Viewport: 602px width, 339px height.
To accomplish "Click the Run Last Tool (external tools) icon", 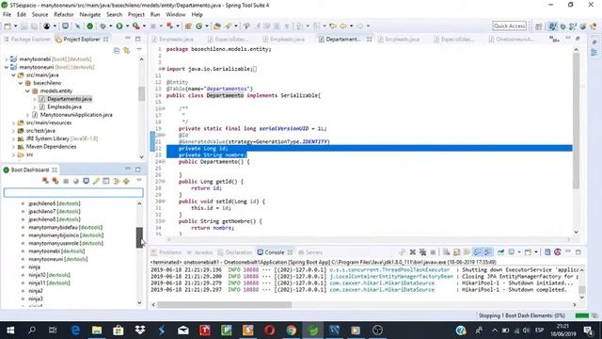I will [x=135, y=26].
